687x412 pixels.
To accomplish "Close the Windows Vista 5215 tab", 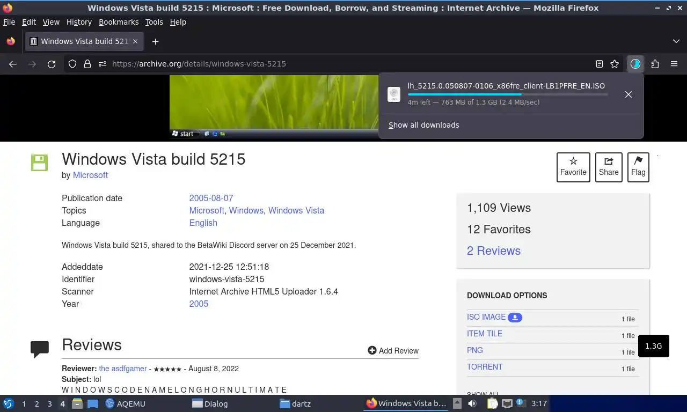I will point(135,41).
